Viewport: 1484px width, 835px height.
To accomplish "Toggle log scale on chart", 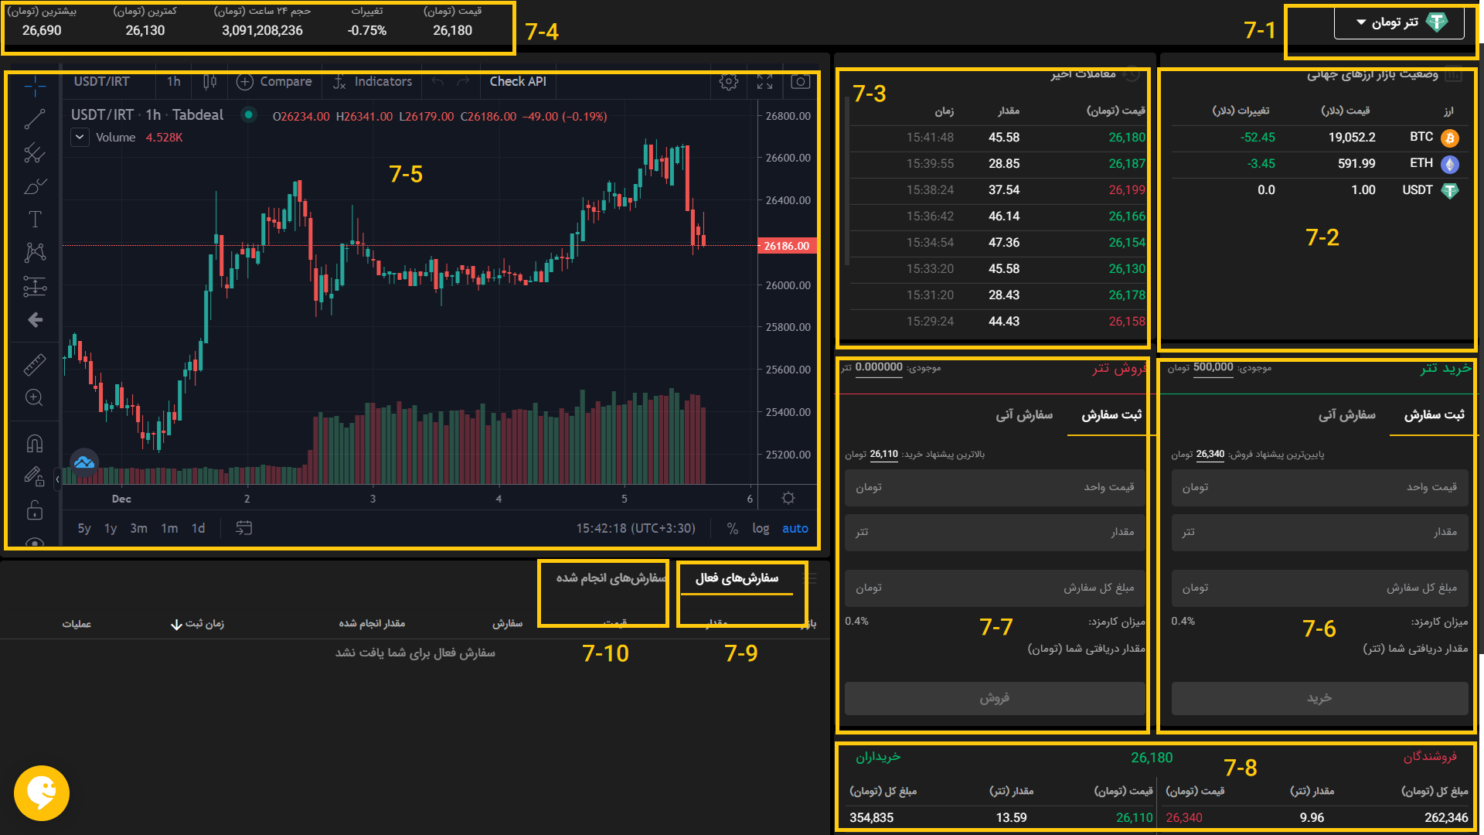I will tap(761, 528).
